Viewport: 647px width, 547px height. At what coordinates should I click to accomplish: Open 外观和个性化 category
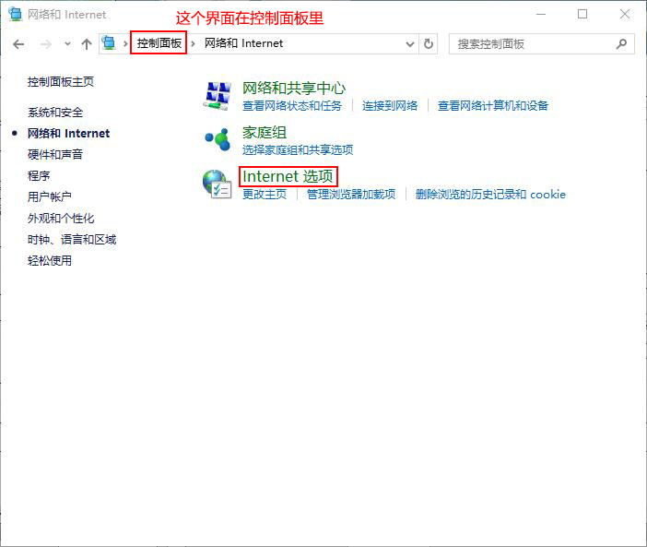coord(61,218)
